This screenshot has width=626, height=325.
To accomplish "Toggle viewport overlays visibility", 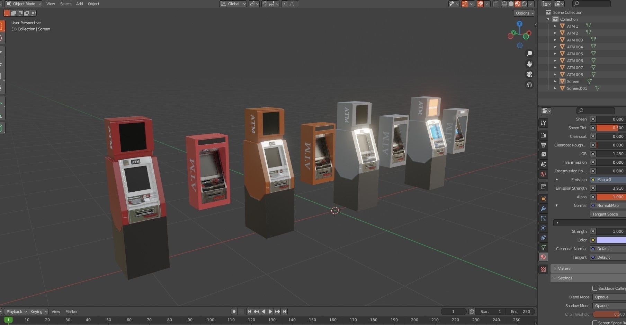I will point(481,4).
